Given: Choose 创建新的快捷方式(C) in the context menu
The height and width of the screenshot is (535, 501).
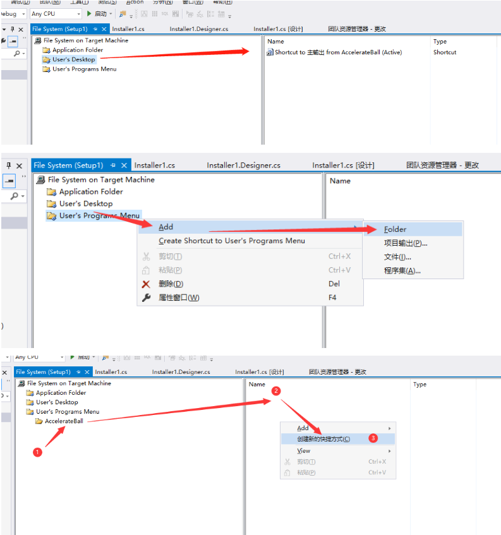Looking at the screenshot, I should click(x=338, y=439).
